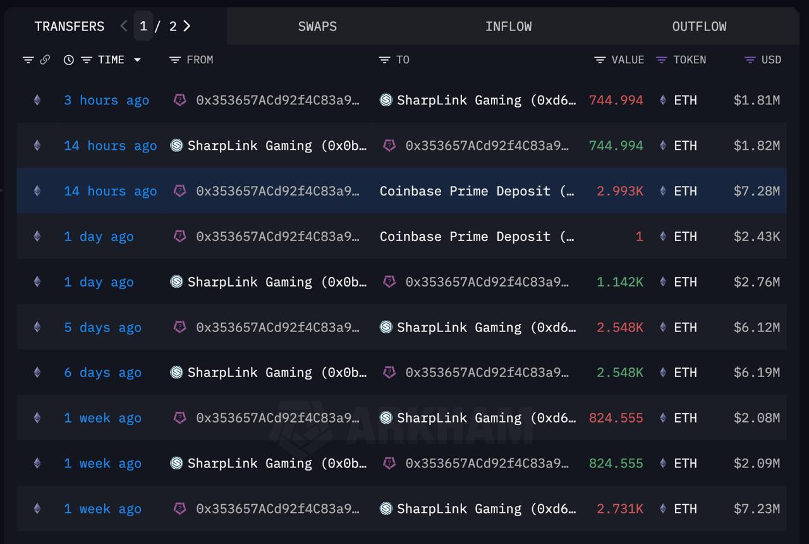Click SharpLink logo in the $7.23M row
This screenshot has height=544, width=809.
click(x=386, y=509)
